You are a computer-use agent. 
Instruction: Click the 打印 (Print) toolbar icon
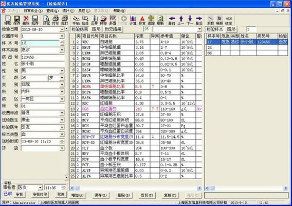pyautogui.click(x=56, y=20)
